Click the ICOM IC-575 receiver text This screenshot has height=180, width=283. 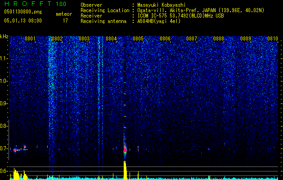[x=180, y=16]
